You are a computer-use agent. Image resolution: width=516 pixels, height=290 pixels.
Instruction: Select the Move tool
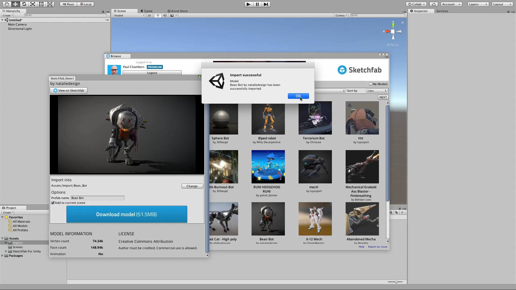[15, 4]
